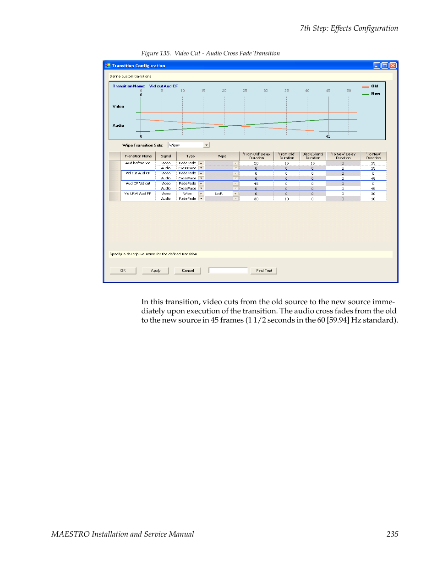Click the Wipe column header

click(222, 156)
